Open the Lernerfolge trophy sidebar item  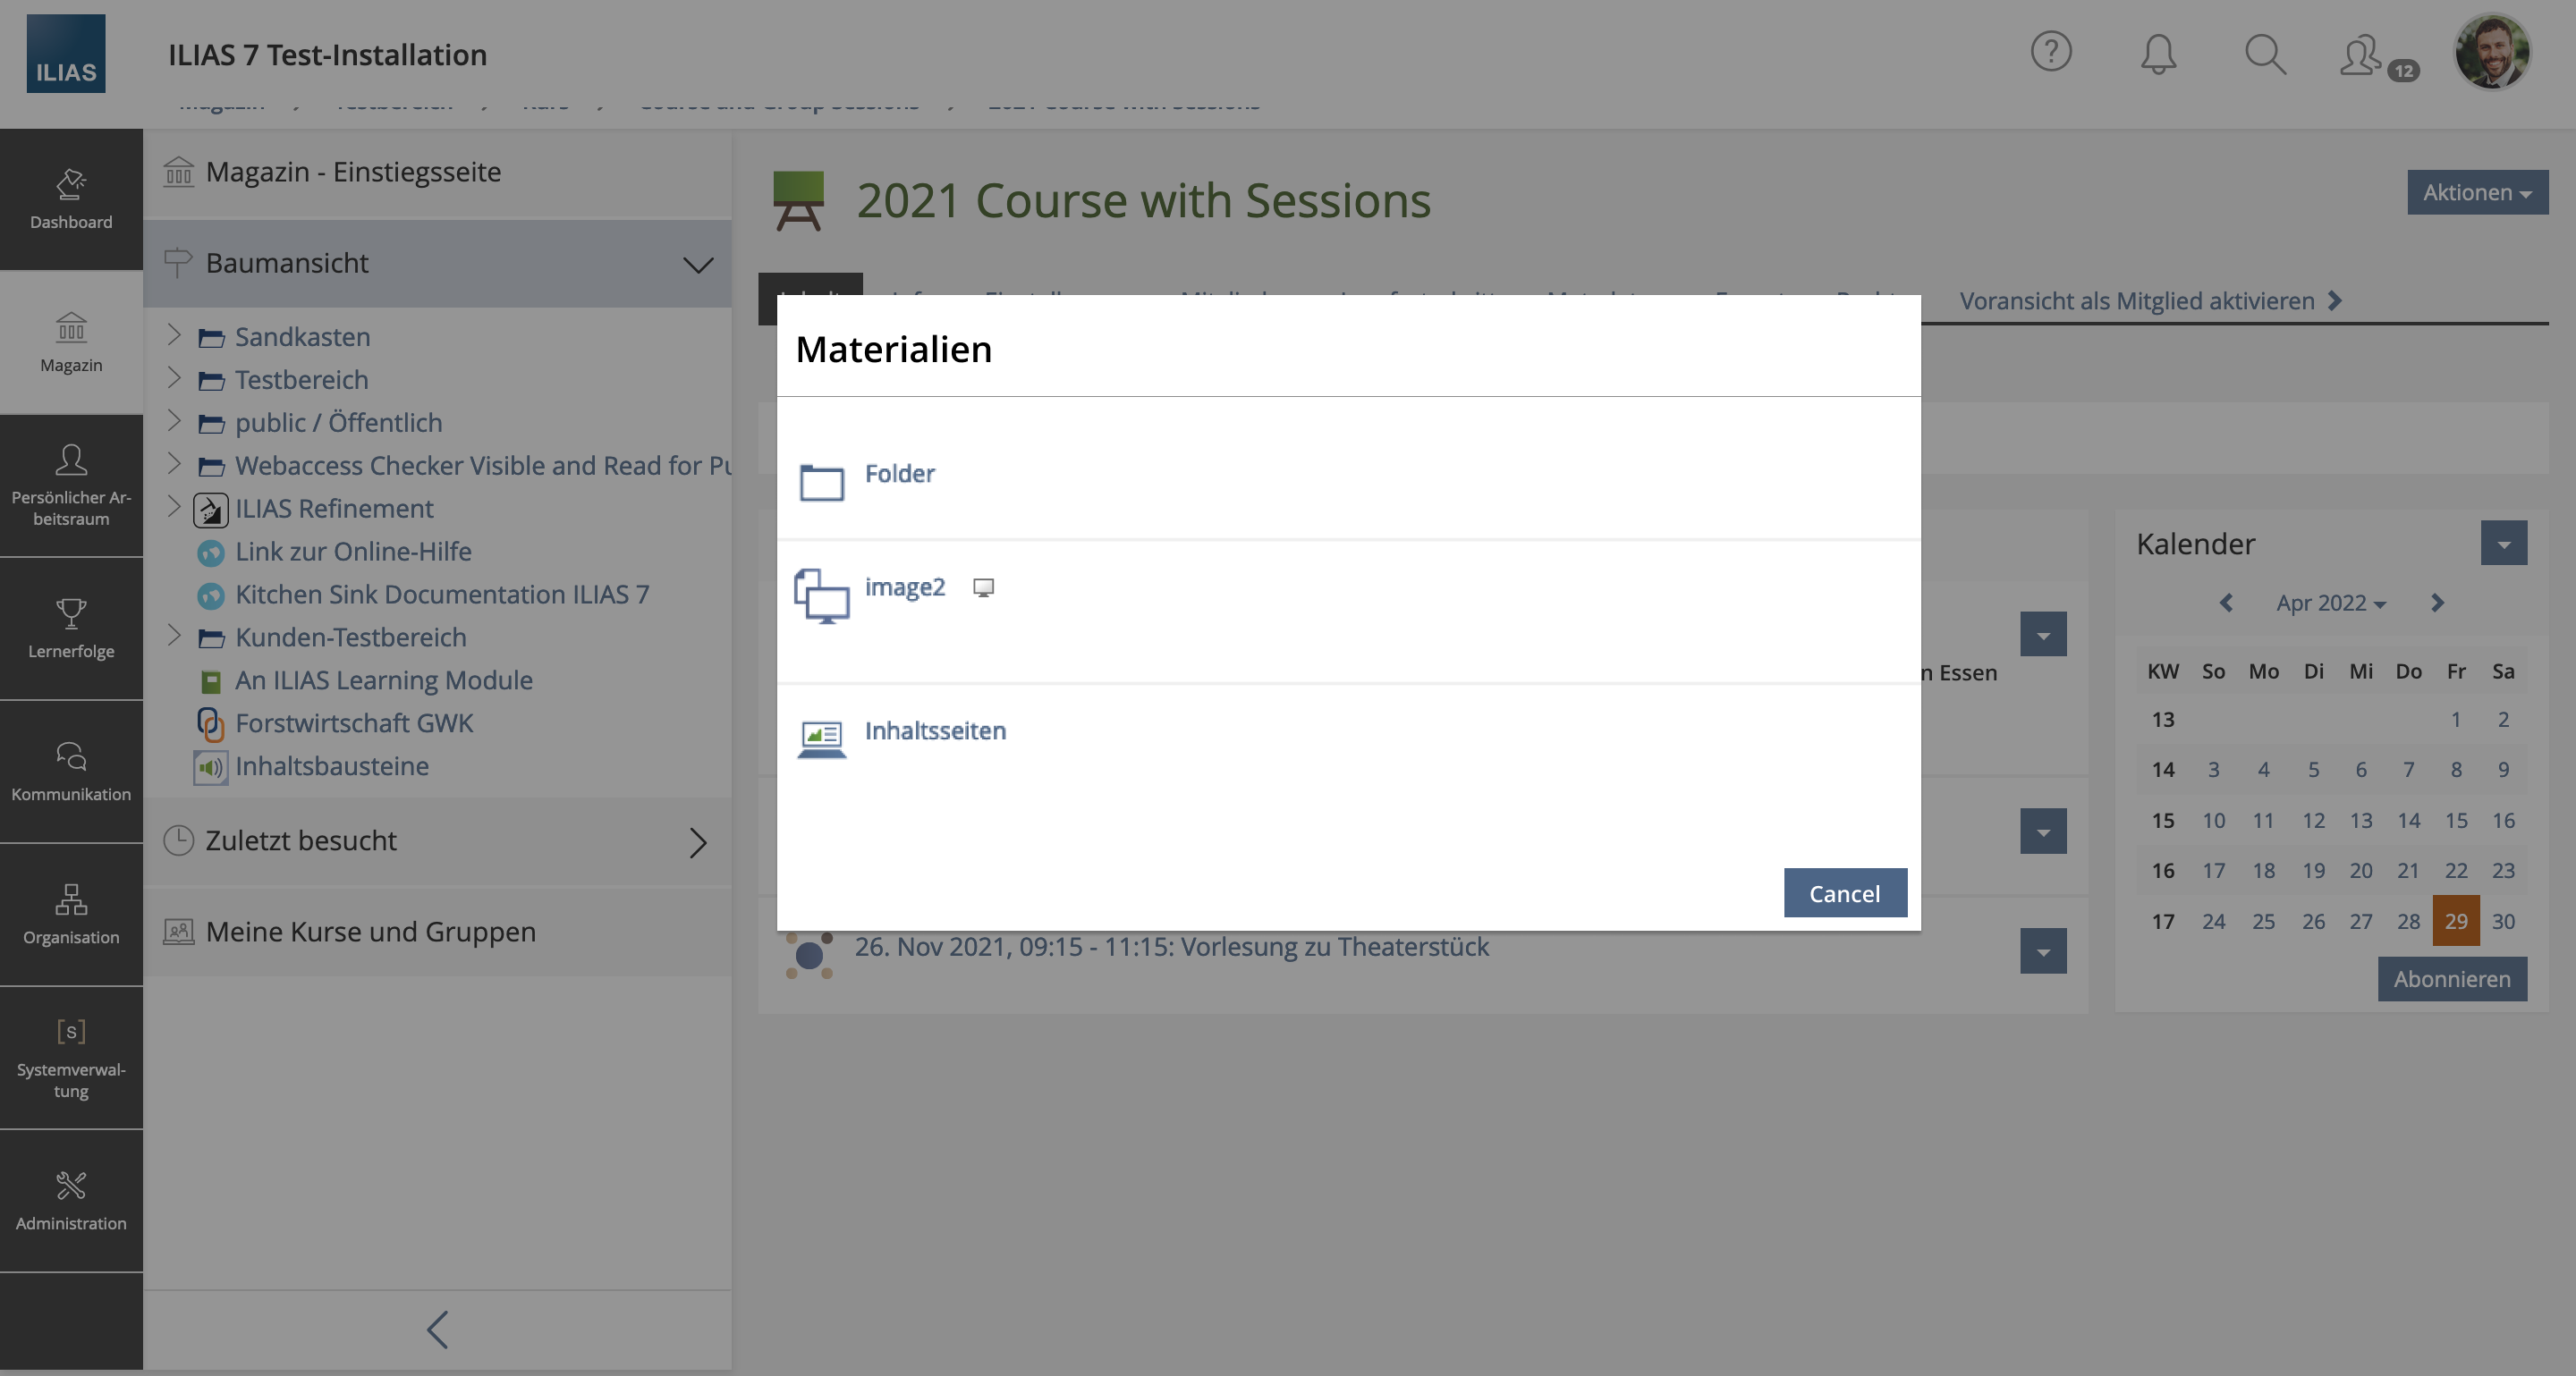pyautogui.click(x=71, y=629)
